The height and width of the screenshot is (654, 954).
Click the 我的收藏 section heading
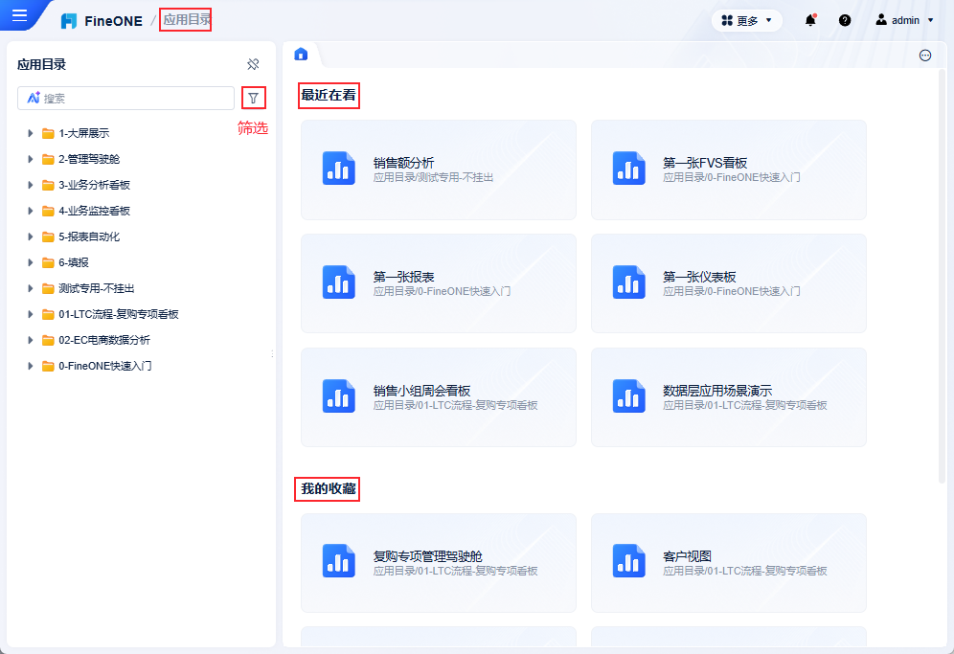pos(328,489)
